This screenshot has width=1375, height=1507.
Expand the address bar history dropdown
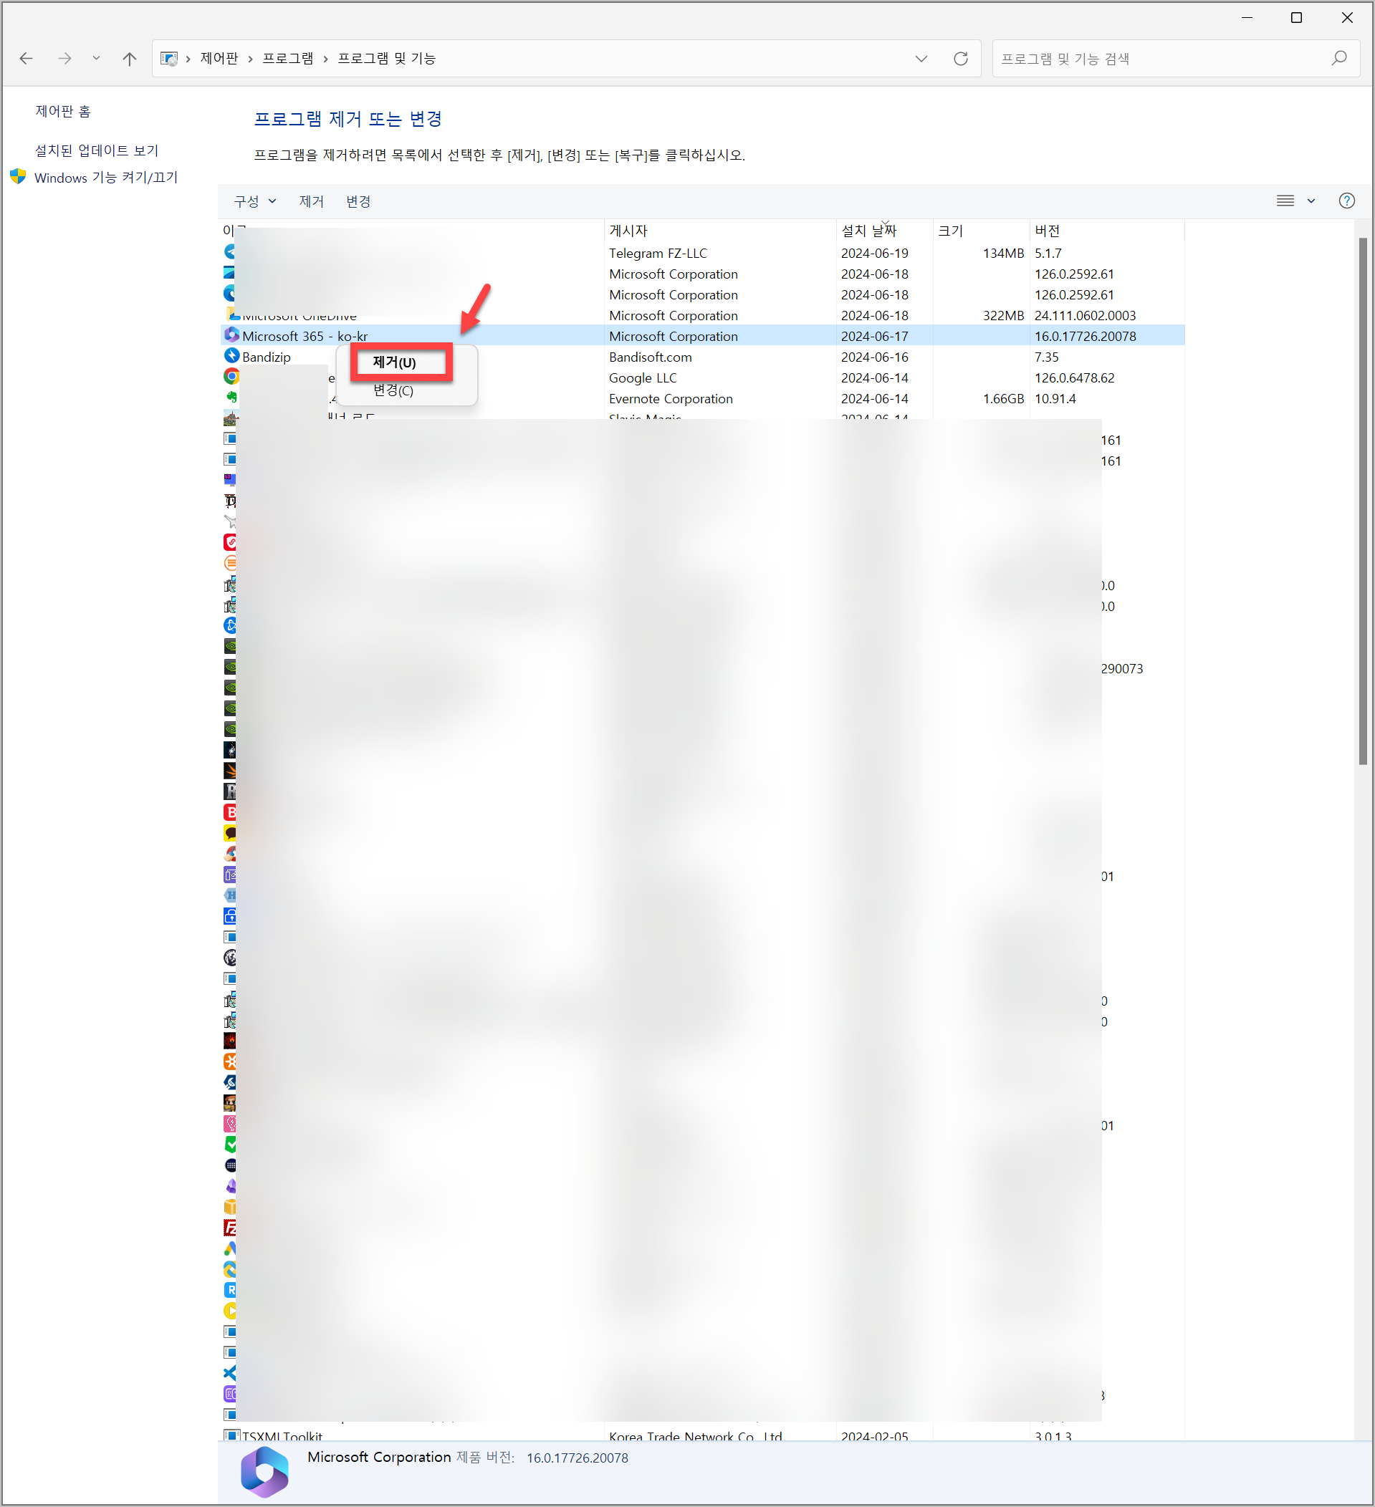[921, 58]
